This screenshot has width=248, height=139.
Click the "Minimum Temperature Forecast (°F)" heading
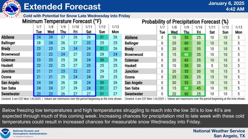[x=61, y=21]
